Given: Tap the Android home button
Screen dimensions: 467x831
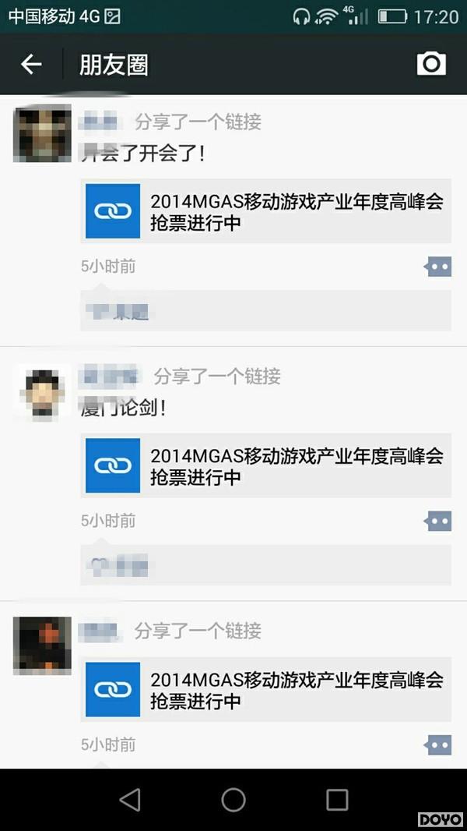Looking at the screenshot, I should point(233,799).
